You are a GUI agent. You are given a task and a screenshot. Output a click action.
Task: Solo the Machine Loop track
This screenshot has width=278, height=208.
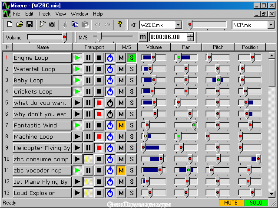click(x=132, y=136)
